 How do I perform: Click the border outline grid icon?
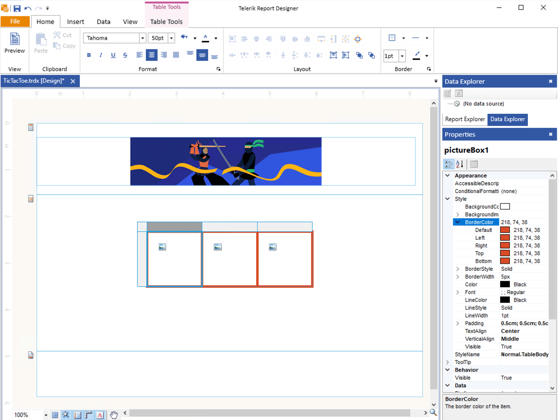tap(392, 38)
